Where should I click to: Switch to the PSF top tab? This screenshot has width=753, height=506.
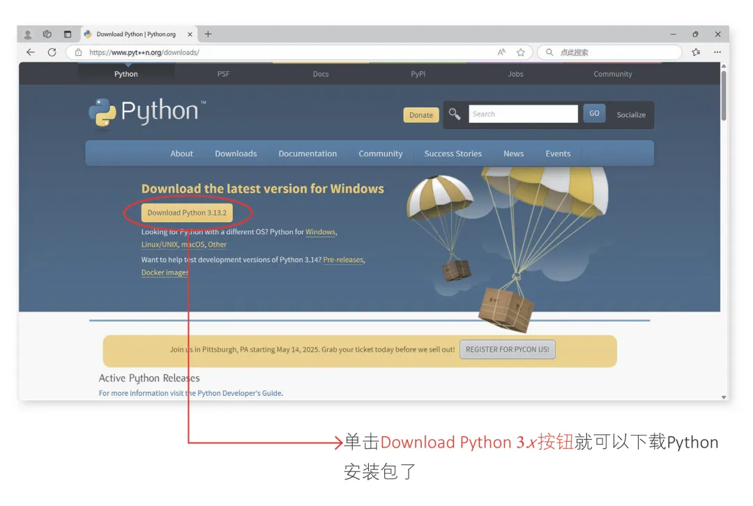[x=223, y=74]
